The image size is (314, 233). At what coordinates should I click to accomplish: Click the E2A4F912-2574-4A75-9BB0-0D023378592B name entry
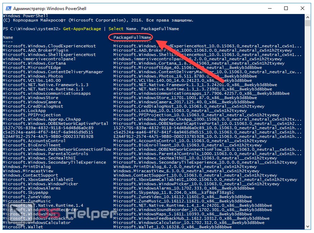pos(48,136)
